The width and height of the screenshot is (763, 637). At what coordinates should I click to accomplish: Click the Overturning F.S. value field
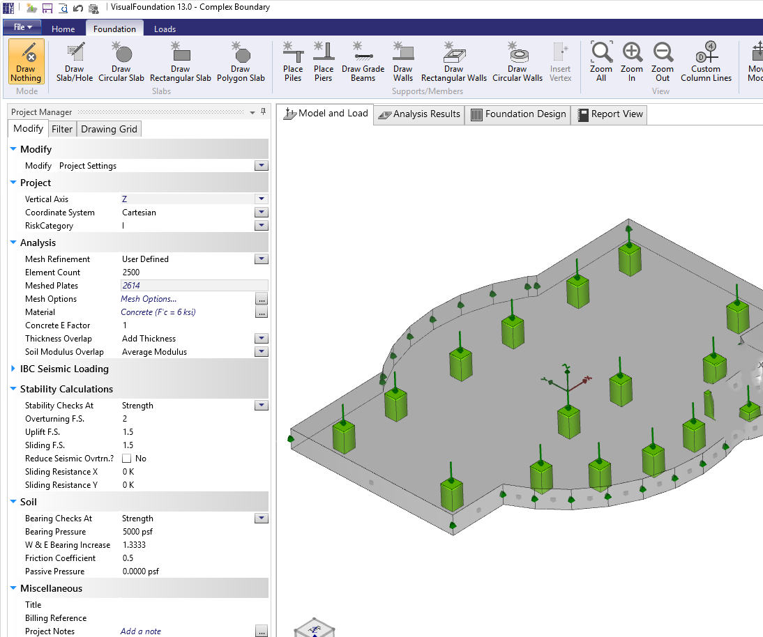[x=194, y=419]
